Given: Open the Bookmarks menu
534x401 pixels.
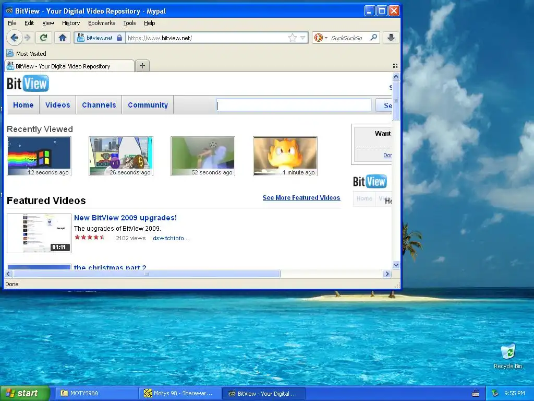Looking at the screenshot, I should coord(102,23).
